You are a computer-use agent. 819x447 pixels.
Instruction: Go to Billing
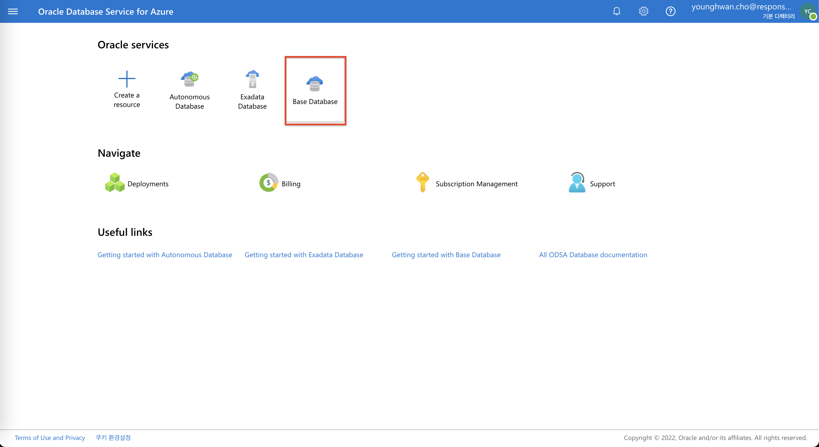[x=291, y=184]
